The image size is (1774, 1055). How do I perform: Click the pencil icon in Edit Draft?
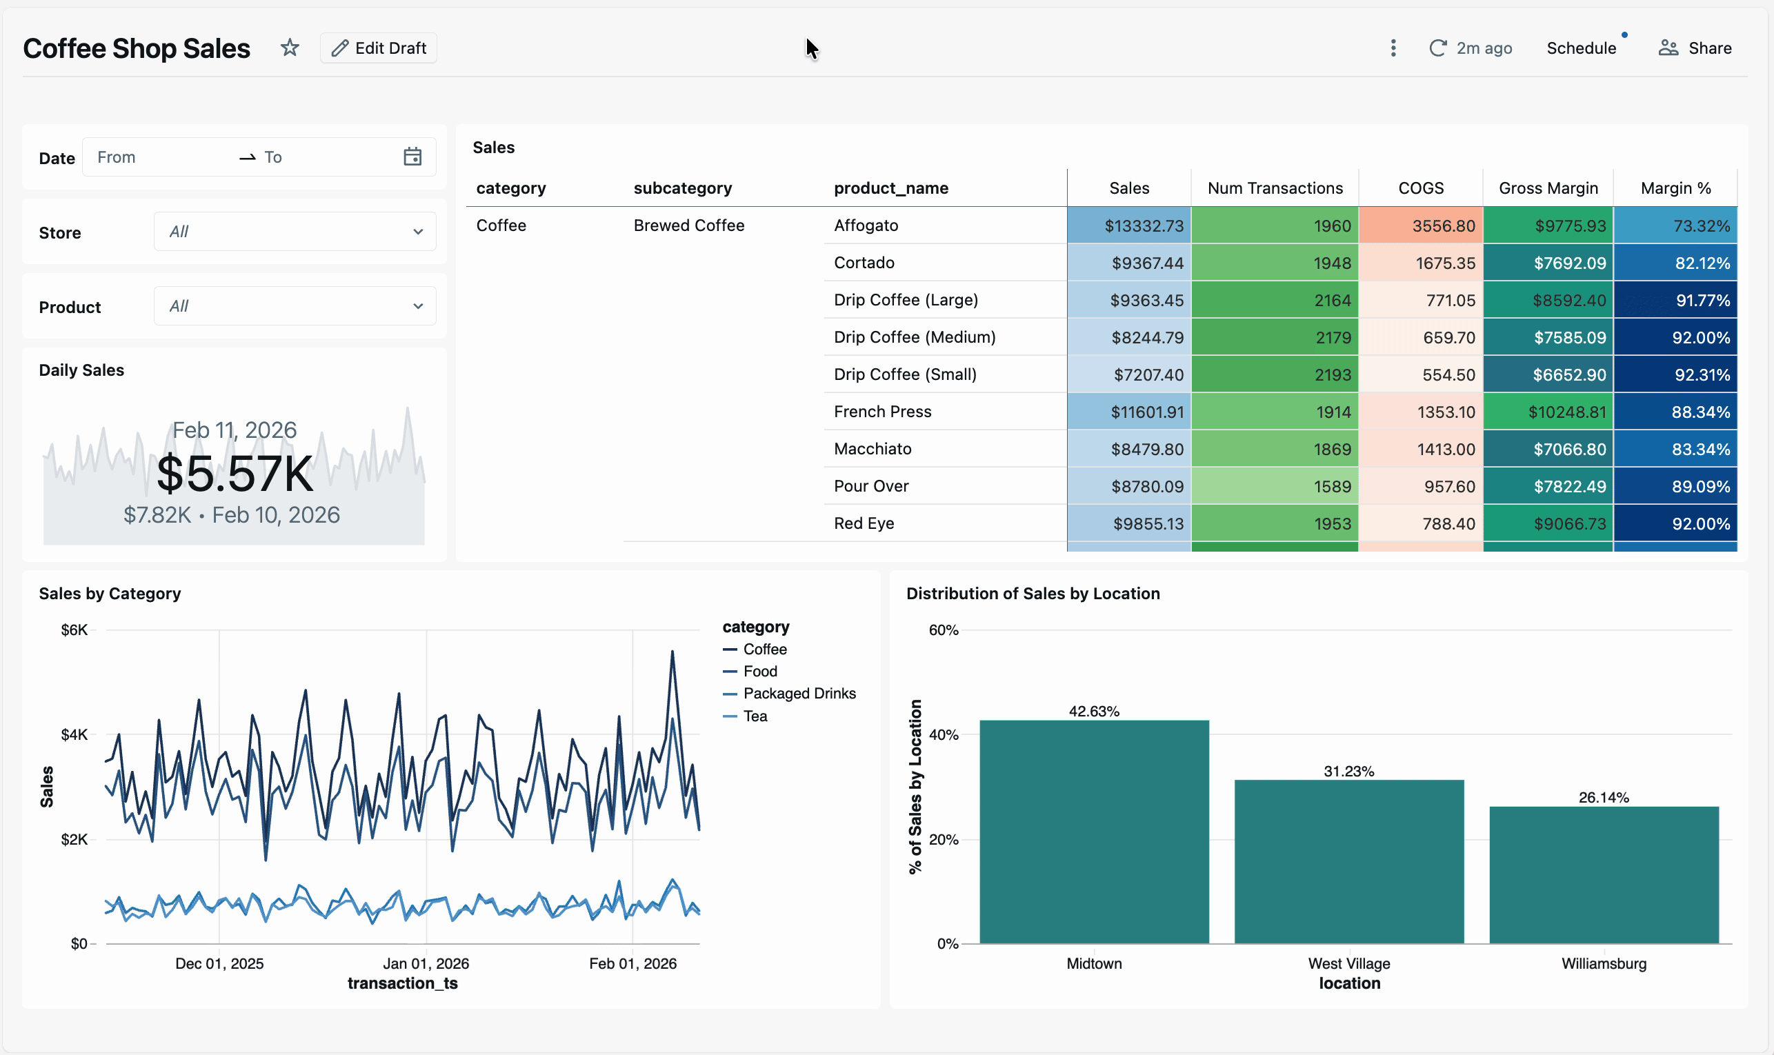coord(341,48)
